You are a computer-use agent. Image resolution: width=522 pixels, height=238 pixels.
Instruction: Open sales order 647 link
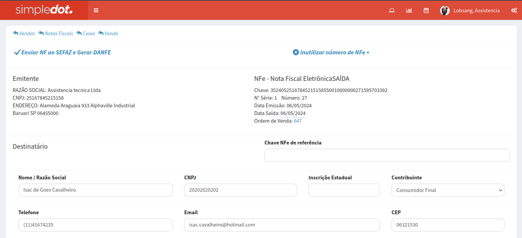tap(297, 121)
